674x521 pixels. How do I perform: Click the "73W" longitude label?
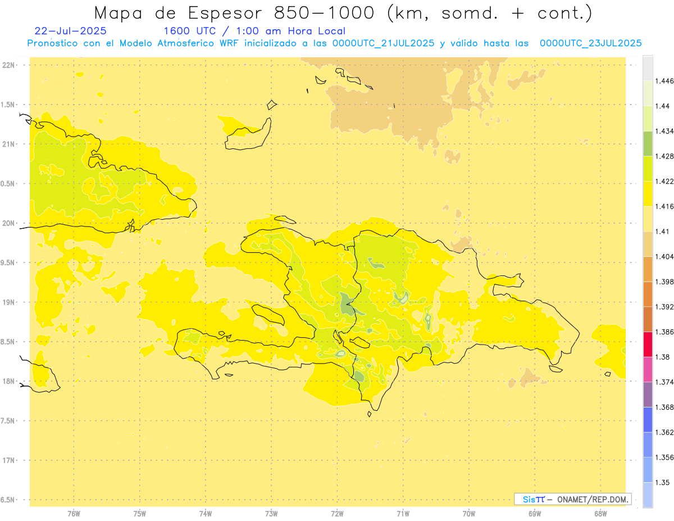click(271, 514)
